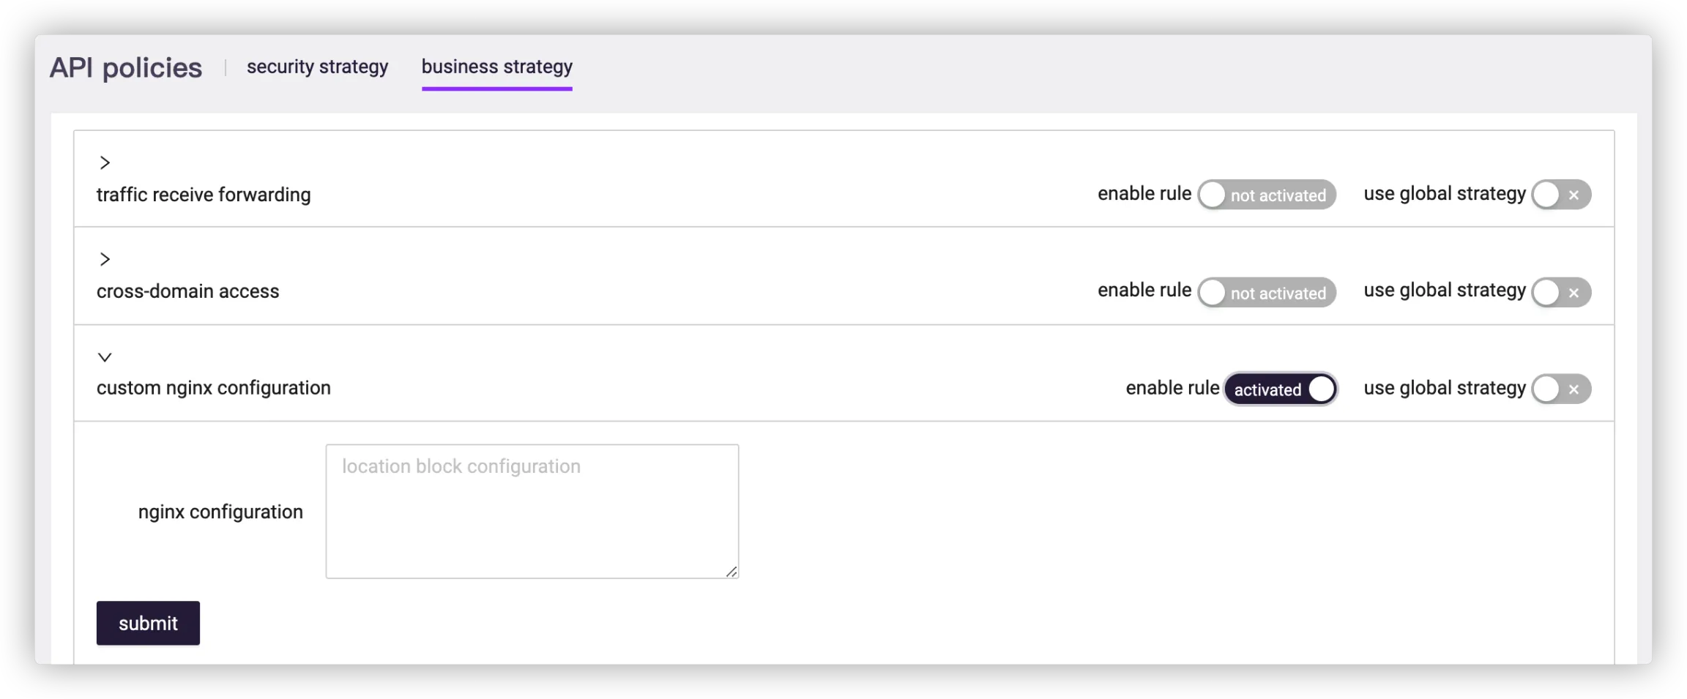Expand the cross-domain access section

(105, 259)
